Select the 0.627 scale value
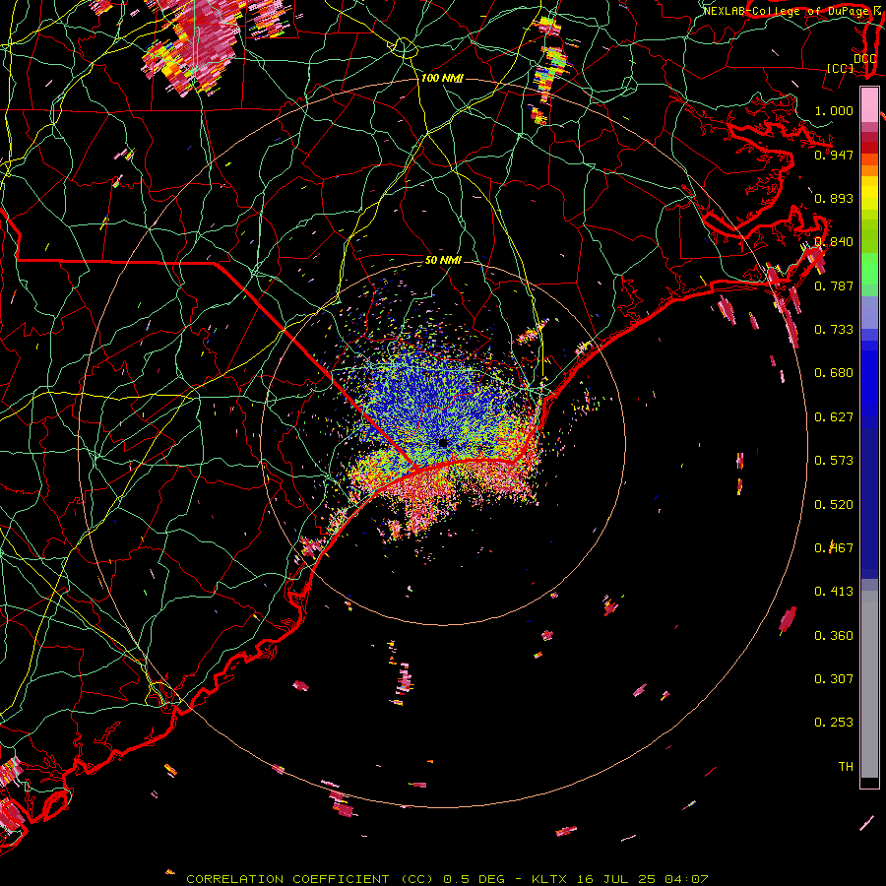886x886 pixels. pos(834,417)
